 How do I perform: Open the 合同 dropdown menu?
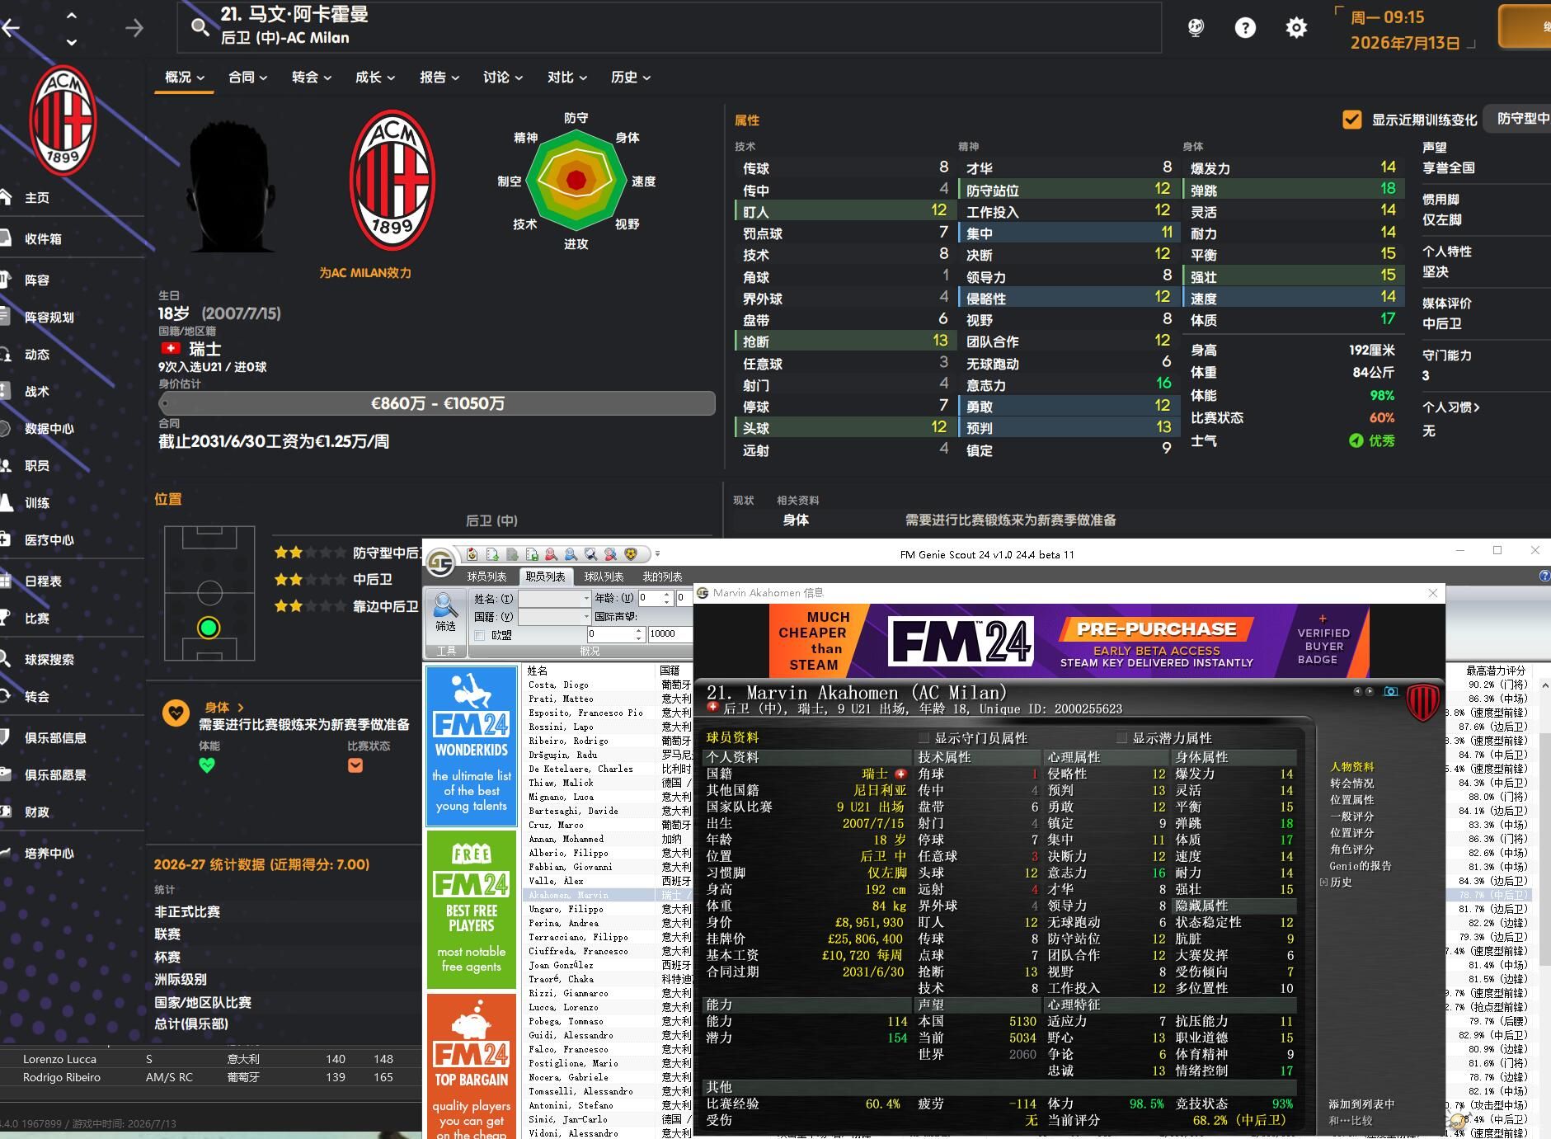(x=247, y=78)
